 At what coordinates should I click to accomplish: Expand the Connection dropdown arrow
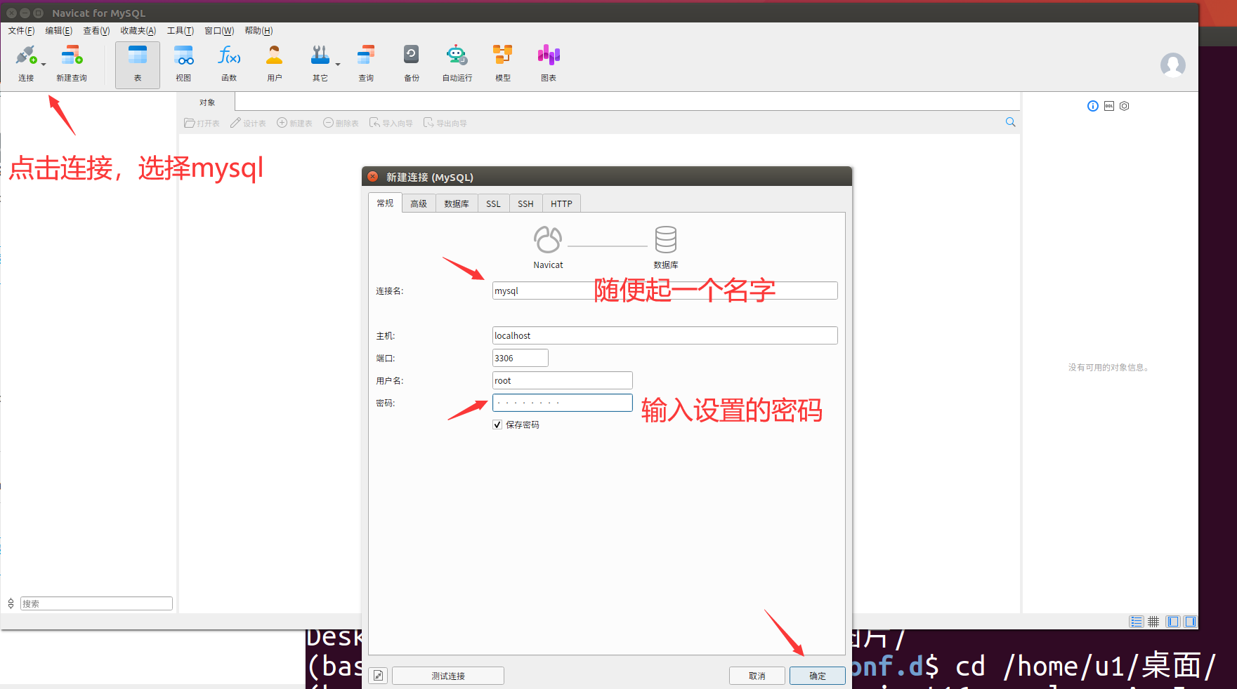pyautogui.click(x=44, y=65)
